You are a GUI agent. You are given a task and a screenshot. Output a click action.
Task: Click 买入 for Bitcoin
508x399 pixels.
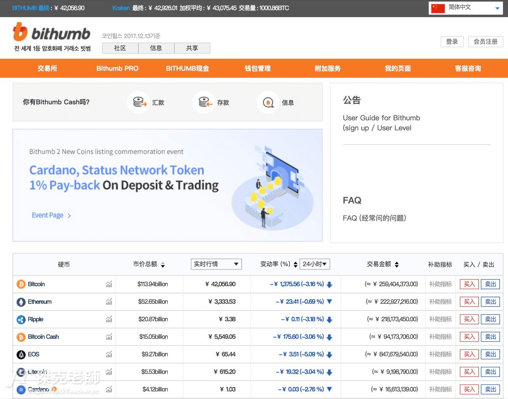pos(470,284)
